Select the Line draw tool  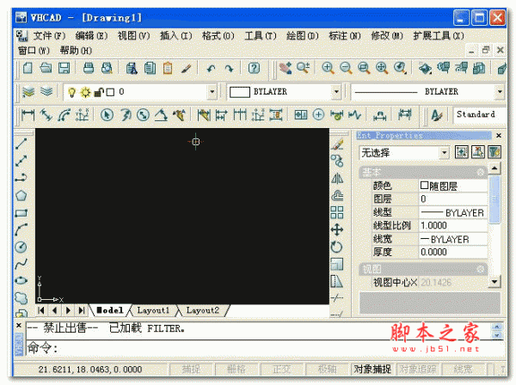(x=21, y=144)
